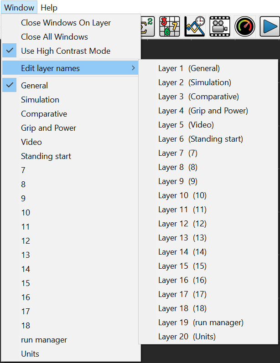Switch to the Simulation layer
The width and height of the screenshot is (280, 363).
40,100
